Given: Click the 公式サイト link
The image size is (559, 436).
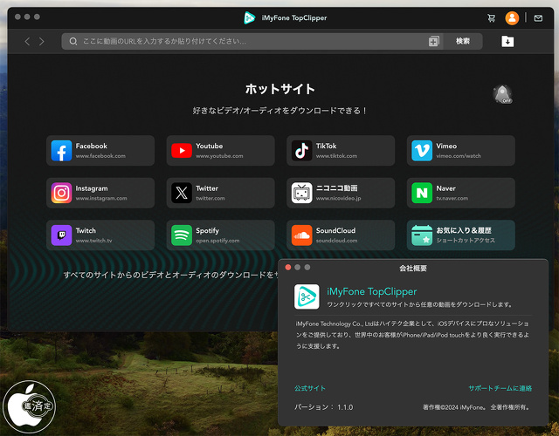Looking at the screenshot, I should click(310, 388).
